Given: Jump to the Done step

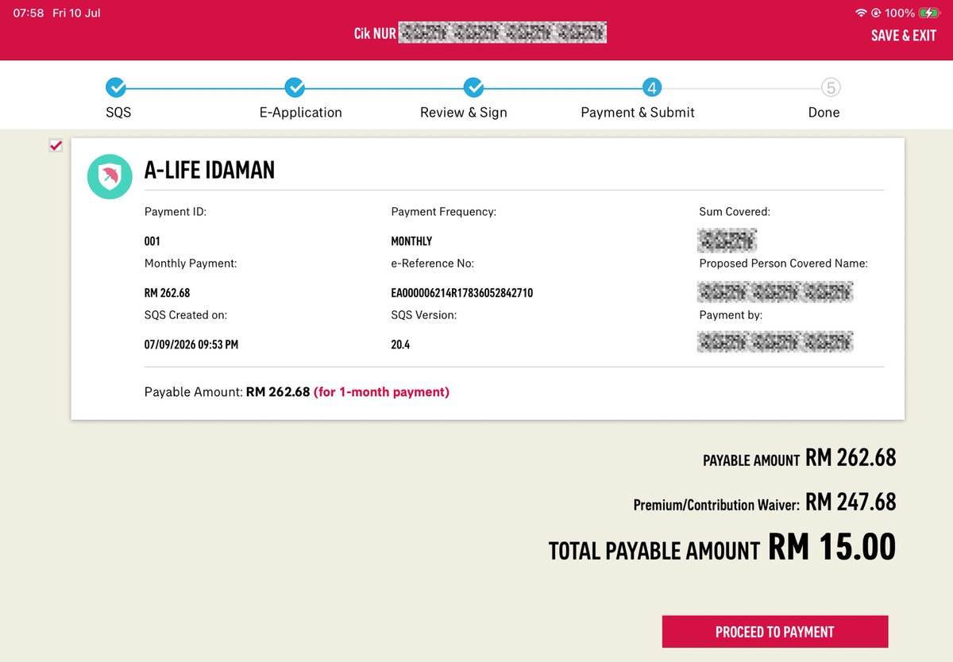Looking at the screenshot, I should point(824,112).
